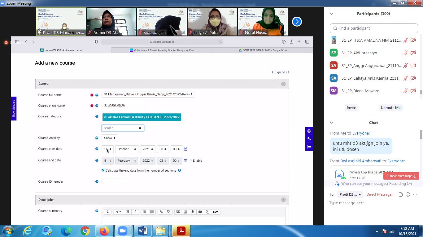The height and width of the screenshot is (237, 423).
Task: Click the Italic icon in summary editor
Action: [135, 212]
